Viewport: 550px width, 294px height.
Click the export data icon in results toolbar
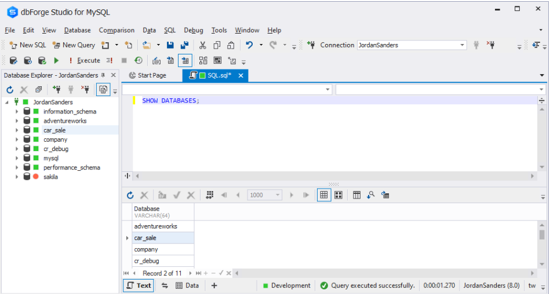[385, 195]
